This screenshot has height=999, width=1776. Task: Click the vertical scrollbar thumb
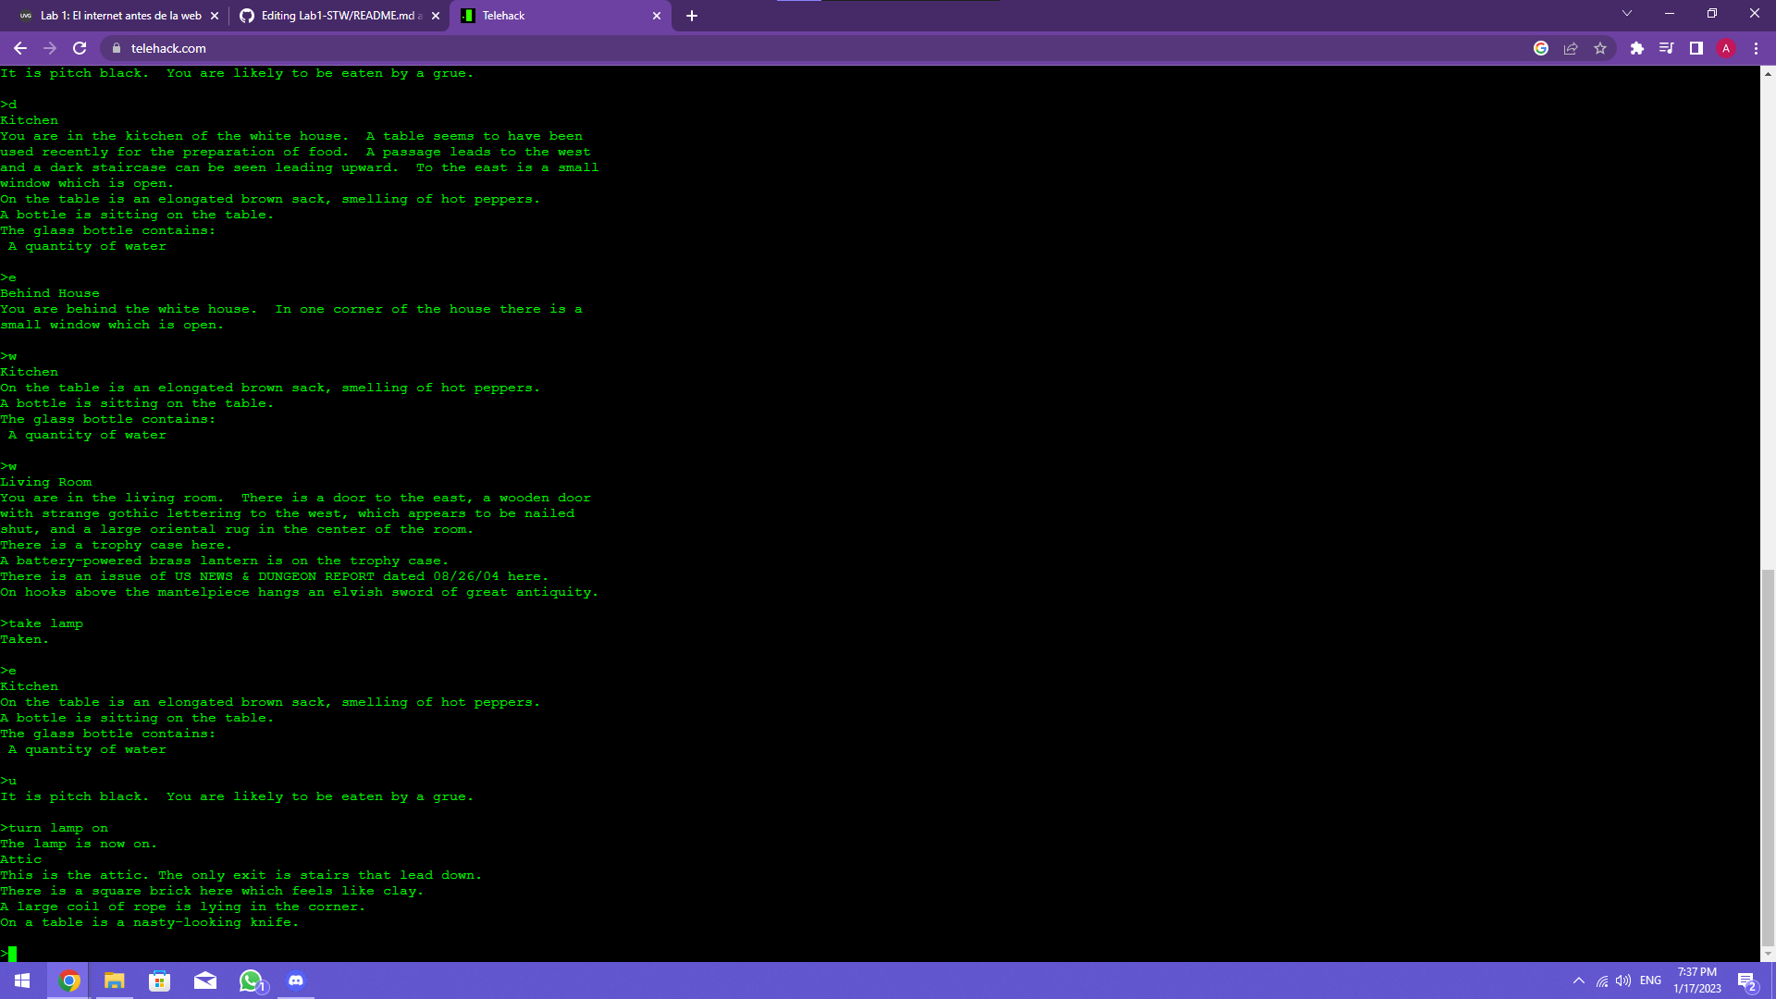coord(1768,758)
